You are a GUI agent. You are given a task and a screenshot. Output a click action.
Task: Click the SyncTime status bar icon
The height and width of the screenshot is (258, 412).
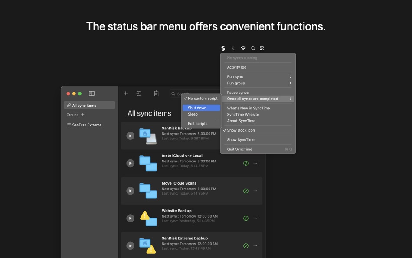223,48
